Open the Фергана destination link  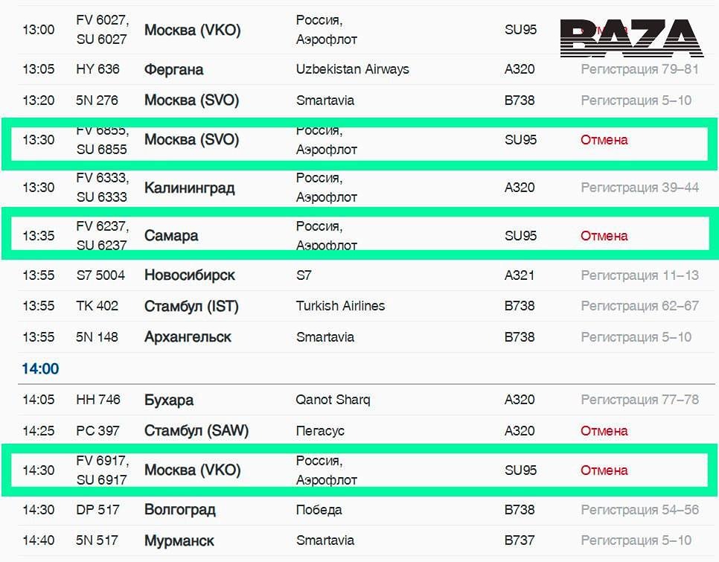point(173,70)
